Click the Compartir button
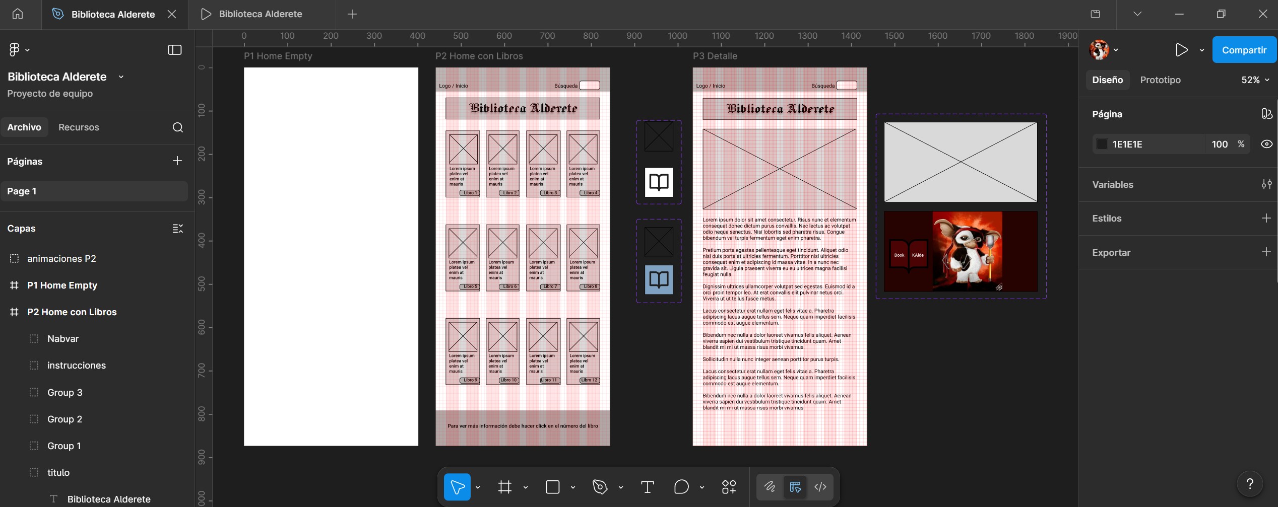1278x507 pixels. [1244, 50]
